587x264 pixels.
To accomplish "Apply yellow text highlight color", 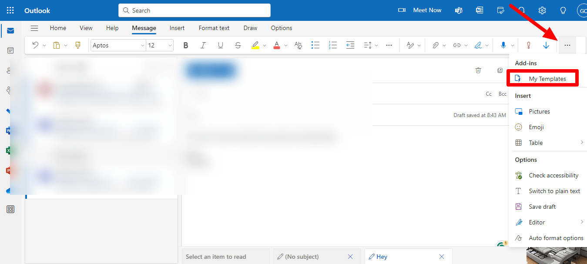I will (255, 45).
